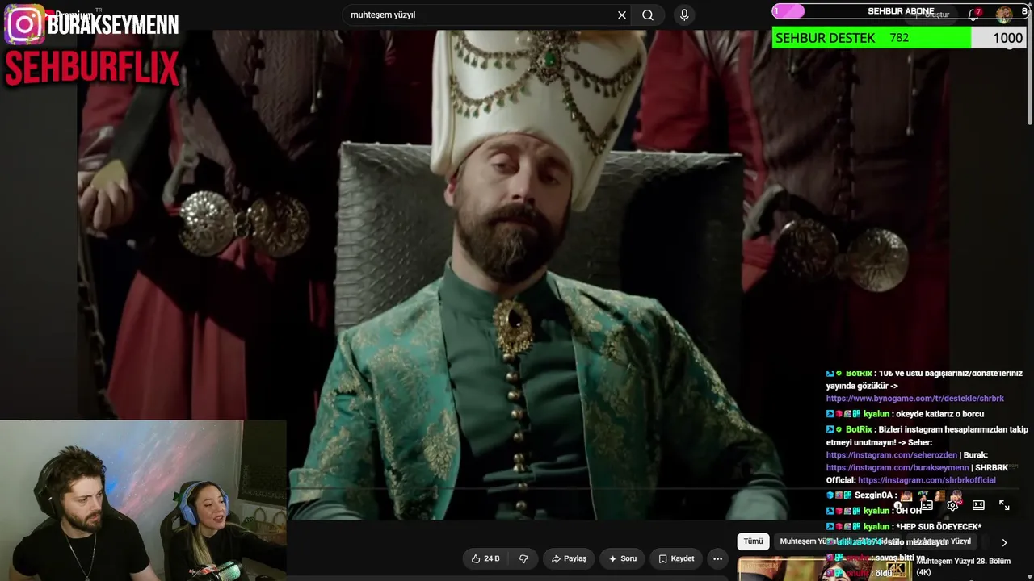
Task: Like the video with 24 B likes
Action: coord(485,558)
